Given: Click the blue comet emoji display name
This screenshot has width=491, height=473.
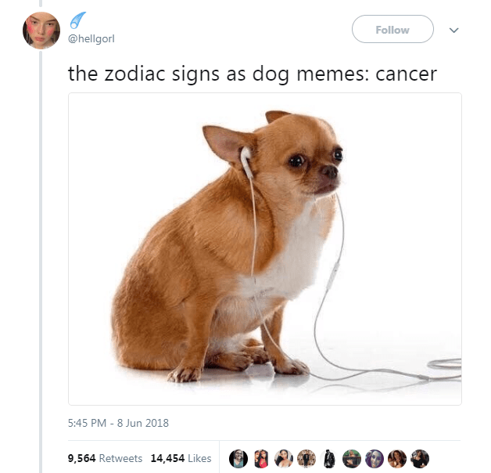Looking at the screenshot, I should tap(77, 20).
